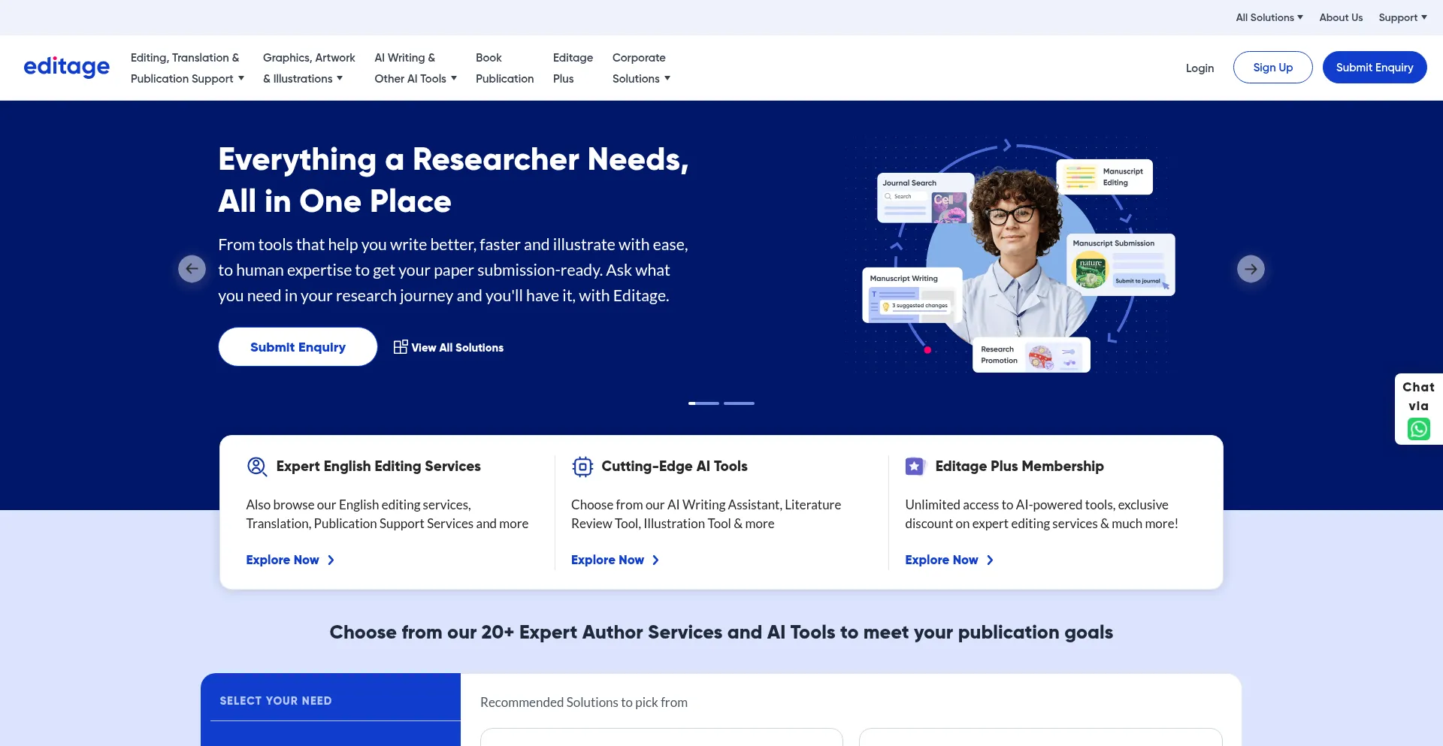
Task: Click Editage Plus Membership star icon
Action: point(915,467)
